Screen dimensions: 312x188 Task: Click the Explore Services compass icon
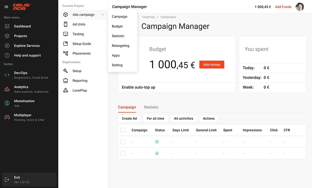click(x=7, y=46)
